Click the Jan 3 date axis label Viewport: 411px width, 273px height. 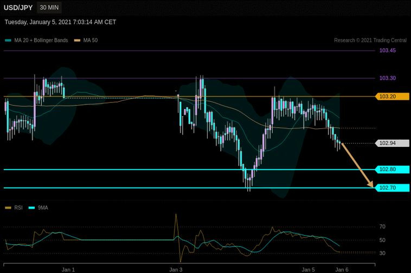pyautogui.click(x=176, y=270)
